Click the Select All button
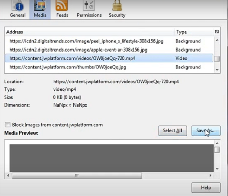This screenshot has height=196, width=228. 173,131
